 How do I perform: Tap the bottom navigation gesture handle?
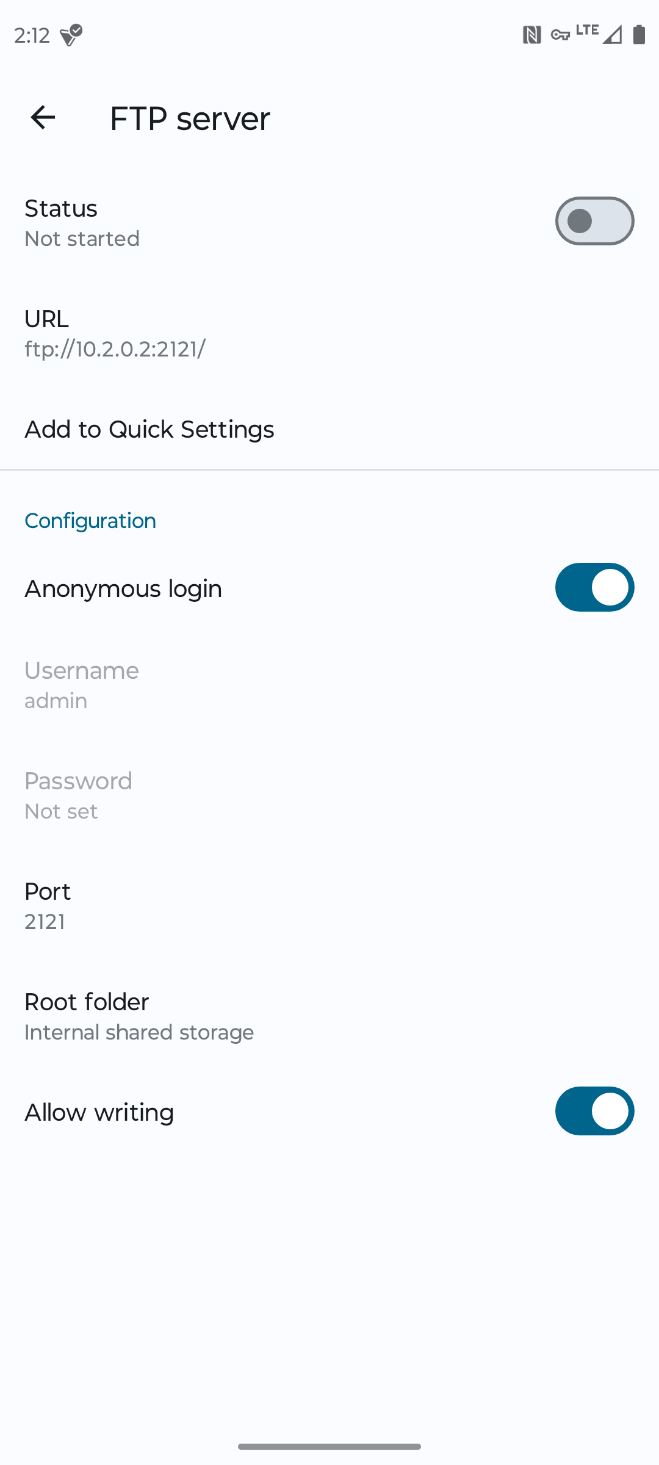[329, 1447]
